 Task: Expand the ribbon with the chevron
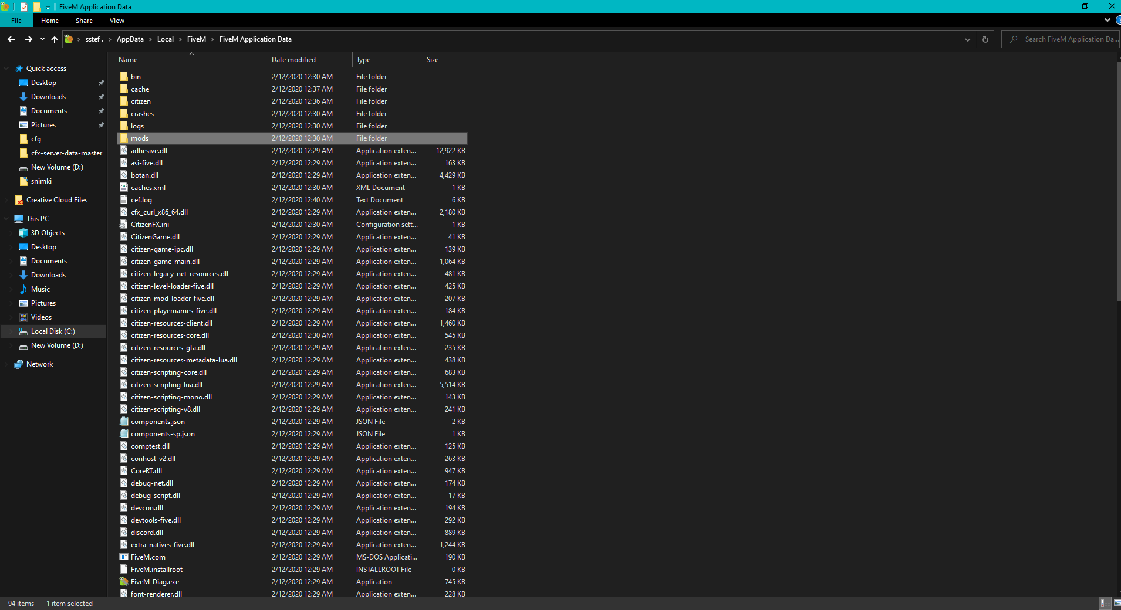tap(1108, 20)
